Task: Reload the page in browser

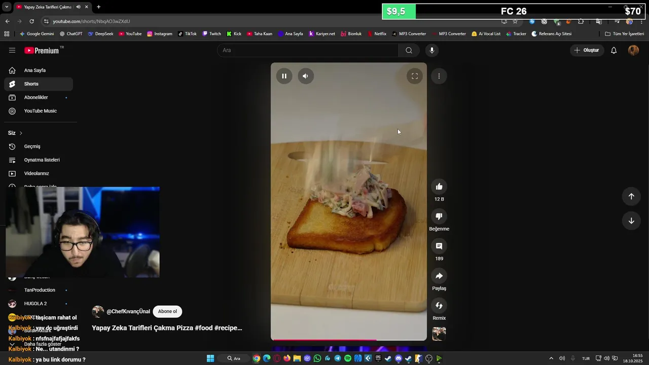Action: pyautogui.click(x=31, y=21)
